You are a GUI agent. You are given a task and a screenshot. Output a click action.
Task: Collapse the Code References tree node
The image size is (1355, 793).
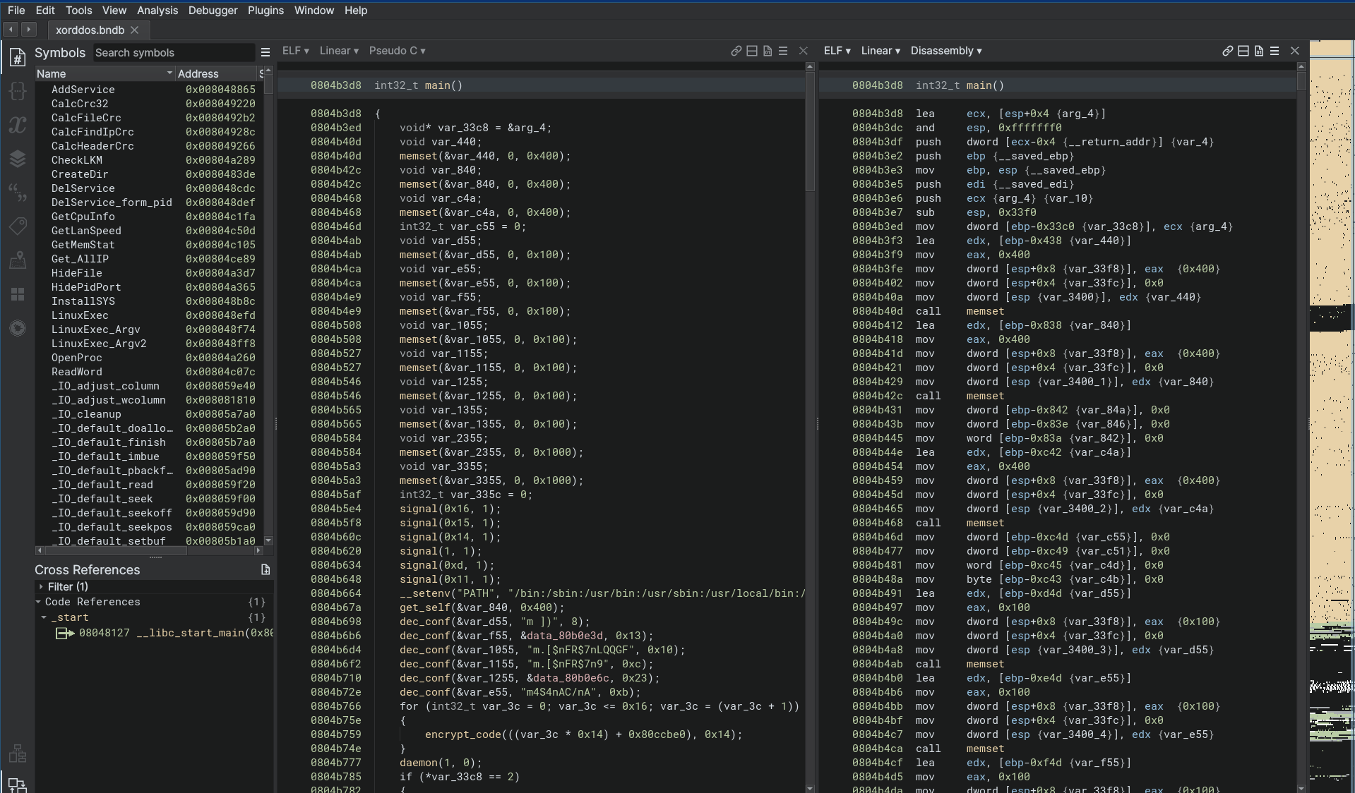[38, 602]
